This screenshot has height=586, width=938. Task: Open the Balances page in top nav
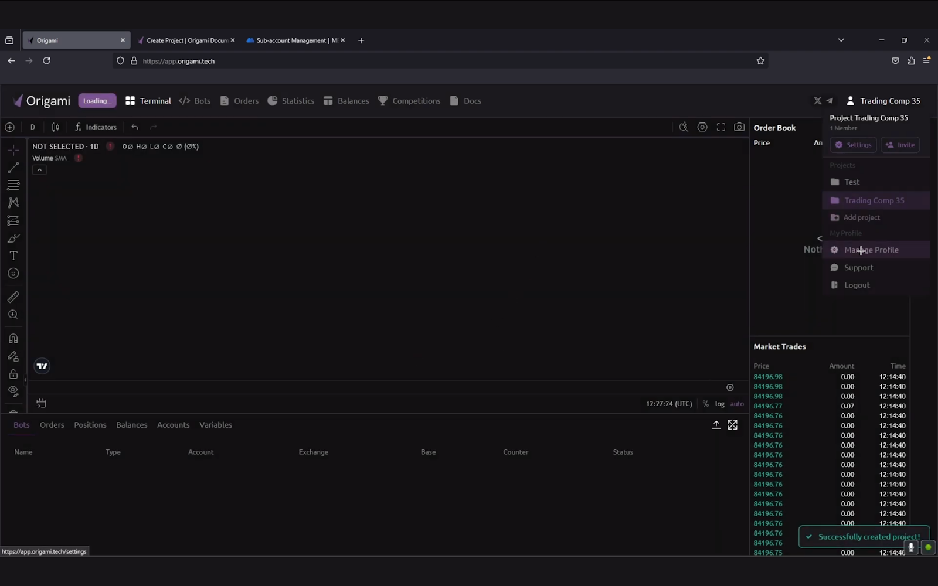(346, 101)
